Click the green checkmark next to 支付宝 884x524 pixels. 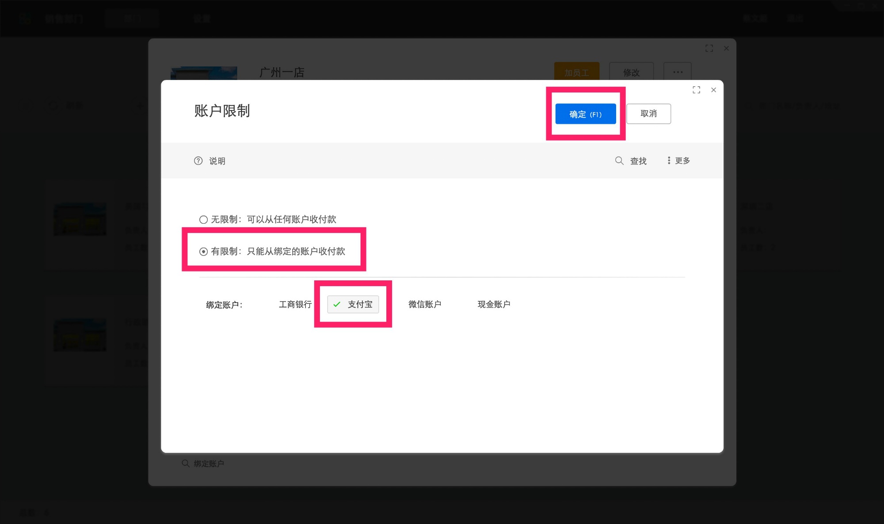[337, 304]
